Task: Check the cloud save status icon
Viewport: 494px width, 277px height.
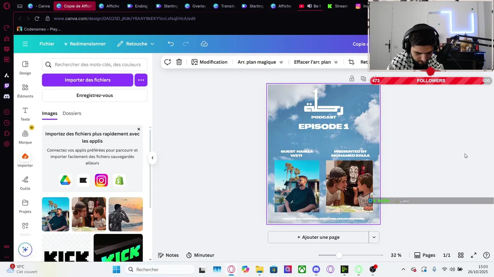Action: (204, 44)
